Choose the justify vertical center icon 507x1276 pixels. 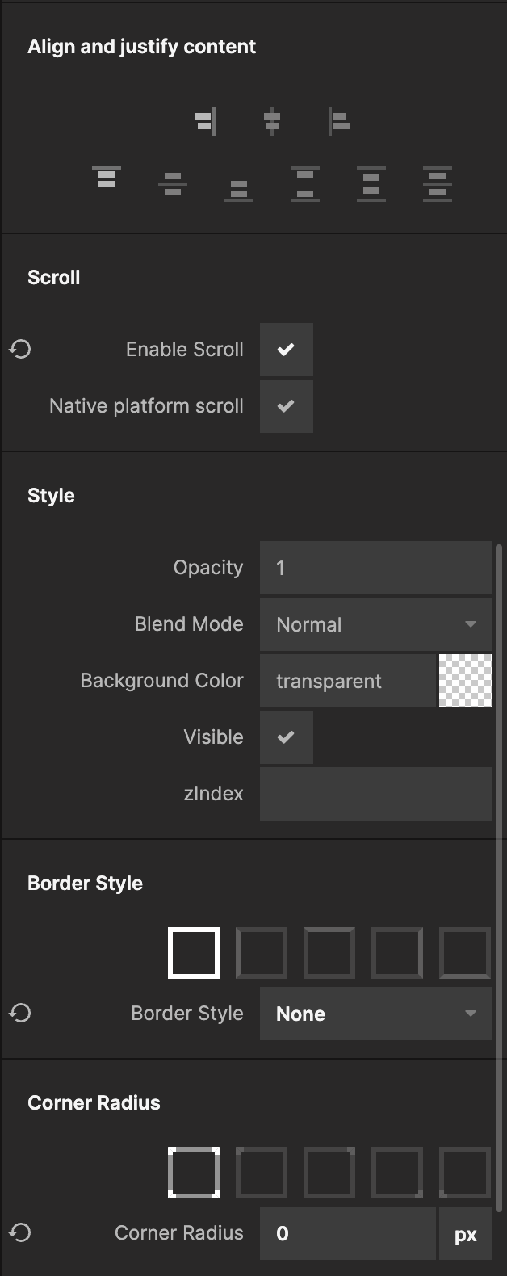coord(173,184)
